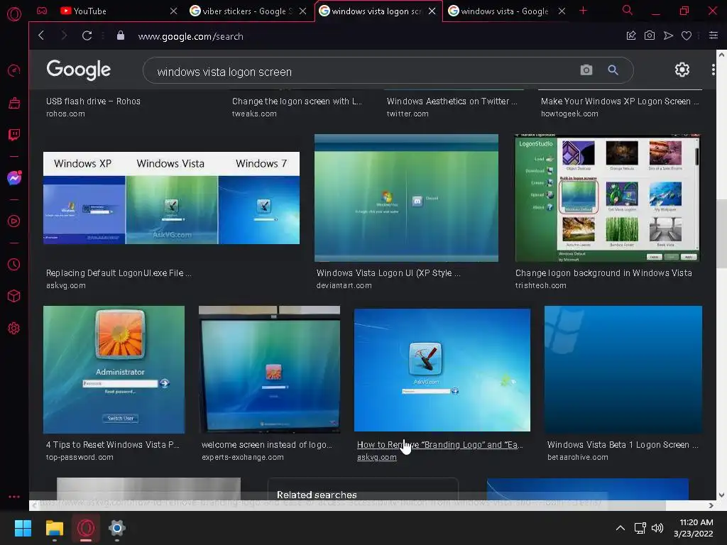Open 'USB flash drive – Rohos' result
727x545 pixels.
[93, 101]
